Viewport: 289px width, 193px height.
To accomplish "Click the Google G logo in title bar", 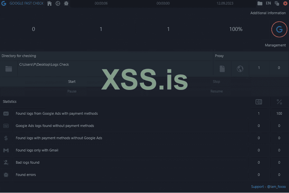I will coord(4,3).
